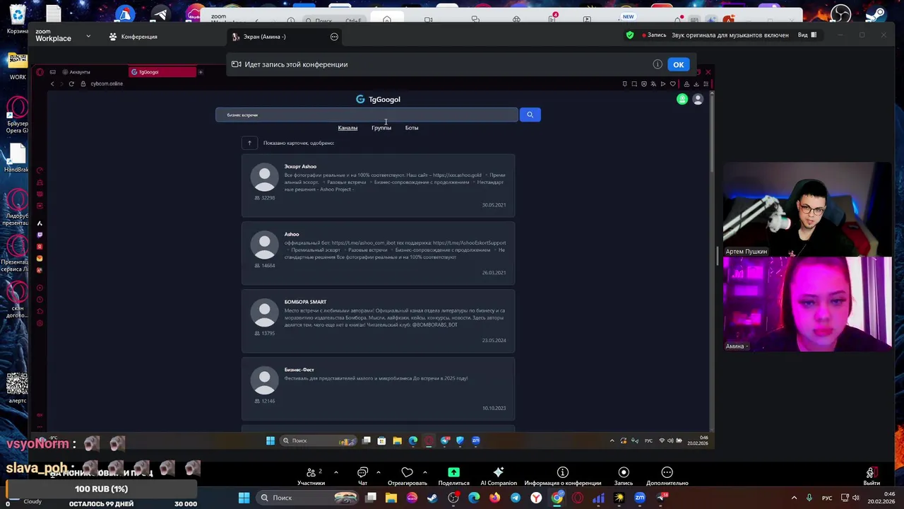Click the Артем Пушкин video tile
904x509 pixels.
coord(807,209)
